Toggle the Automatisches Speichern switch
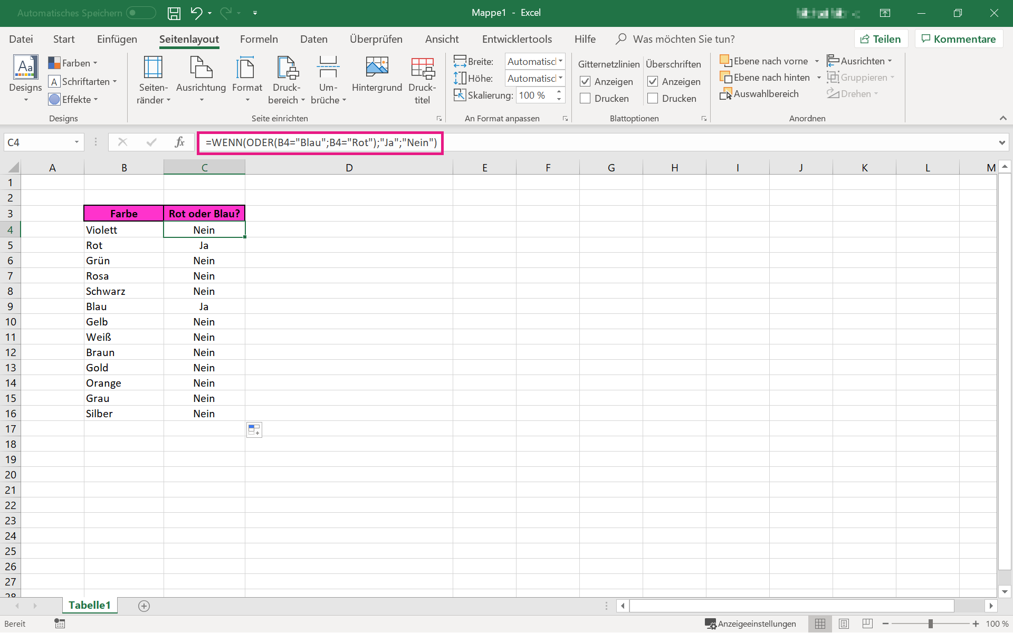The width and height of the screenshot is (1013, 633). (141, 13)
